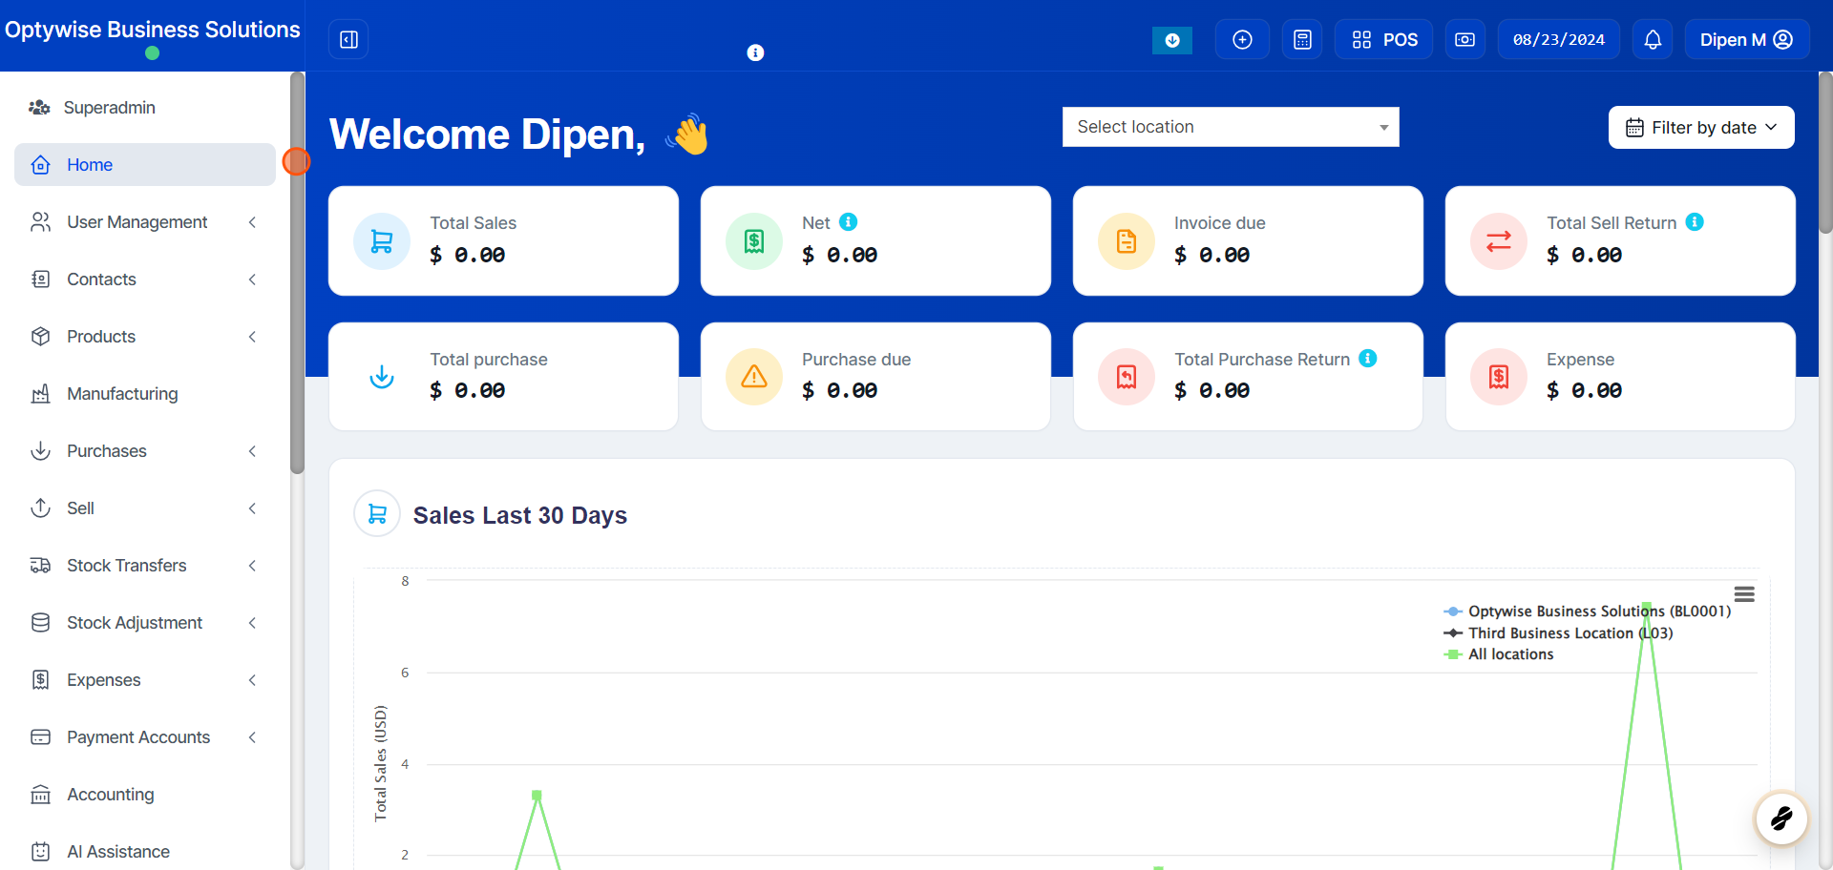Click the Manufacturing factory icon

pos(40,394)
